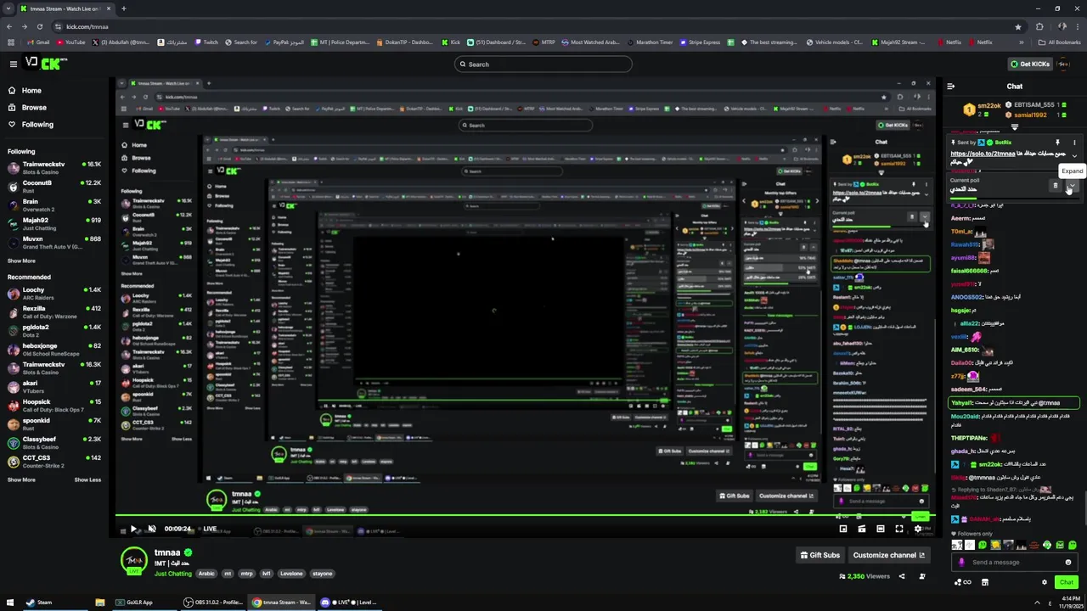
Task: Open chat identity purple icon
Action: (962, 562)
